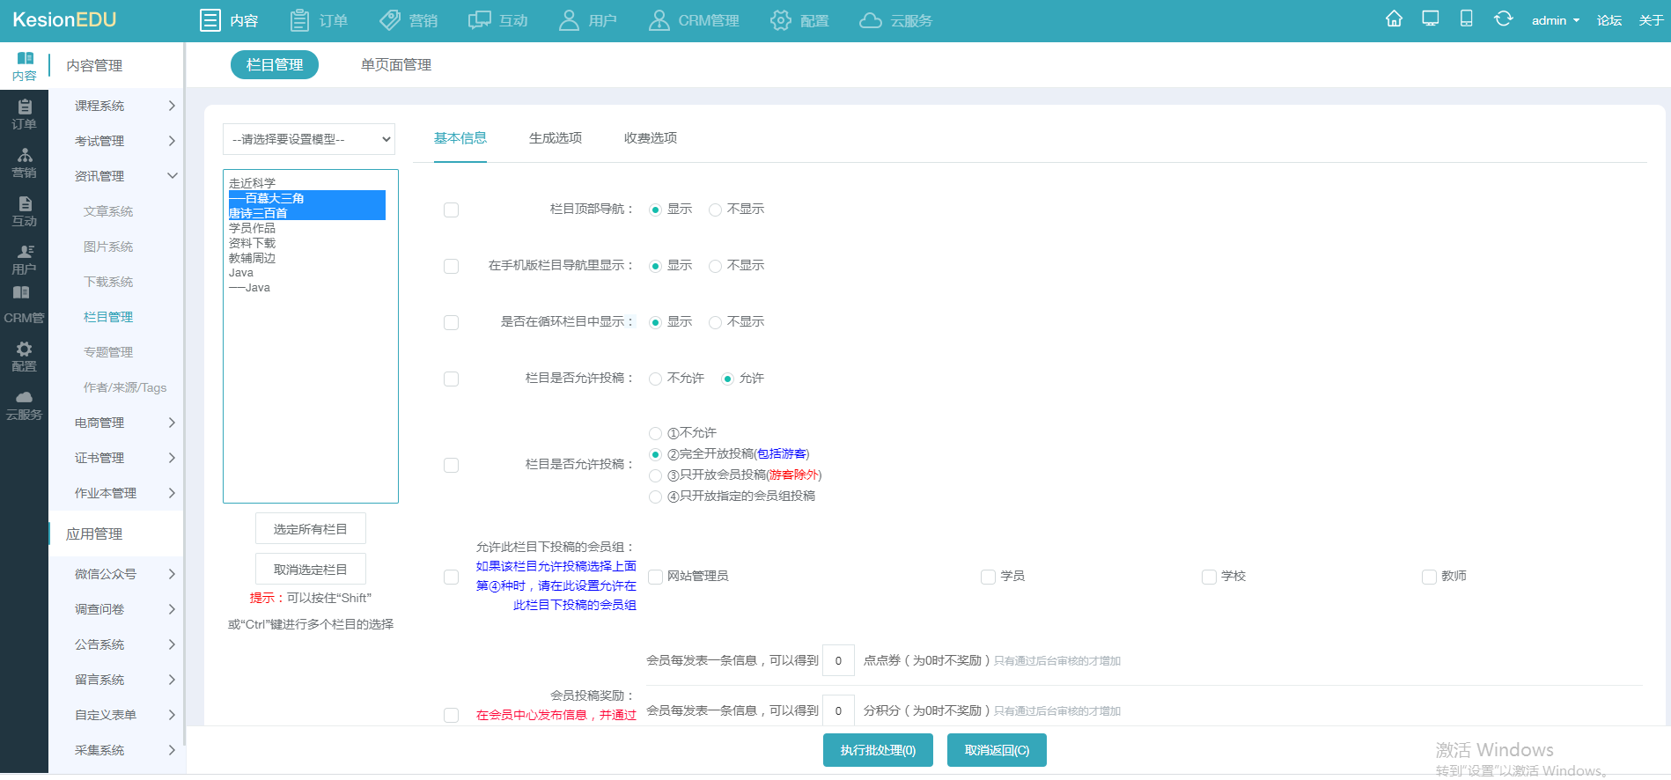Open the 收费选项 tab
This screenshot has height=780, width=1671.
651,138
